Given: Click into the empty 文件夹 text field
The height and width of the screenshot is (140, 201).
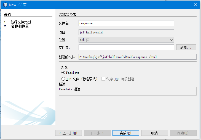Looking at the screenshot, I should [126, 47].
